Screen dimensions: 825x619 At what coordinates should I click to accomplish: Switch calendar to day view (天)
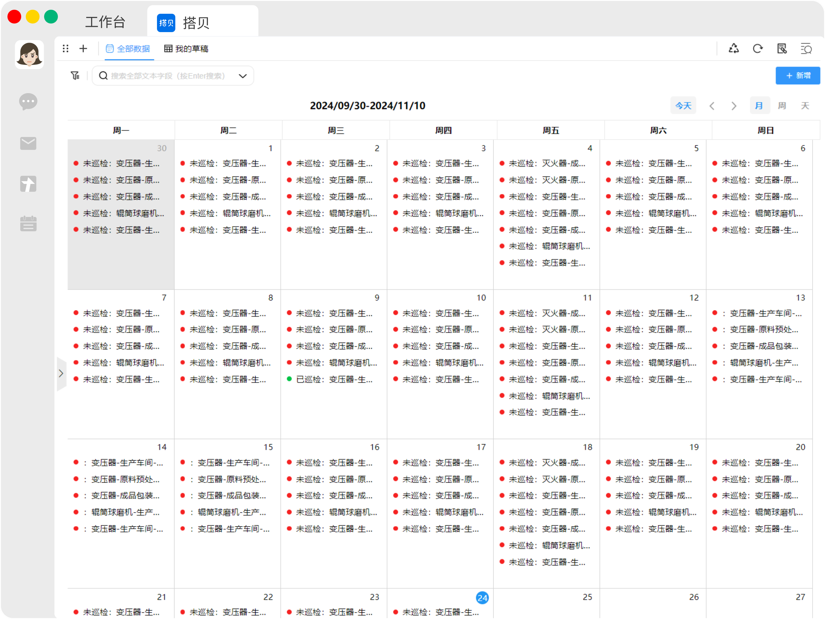[805, 105]
